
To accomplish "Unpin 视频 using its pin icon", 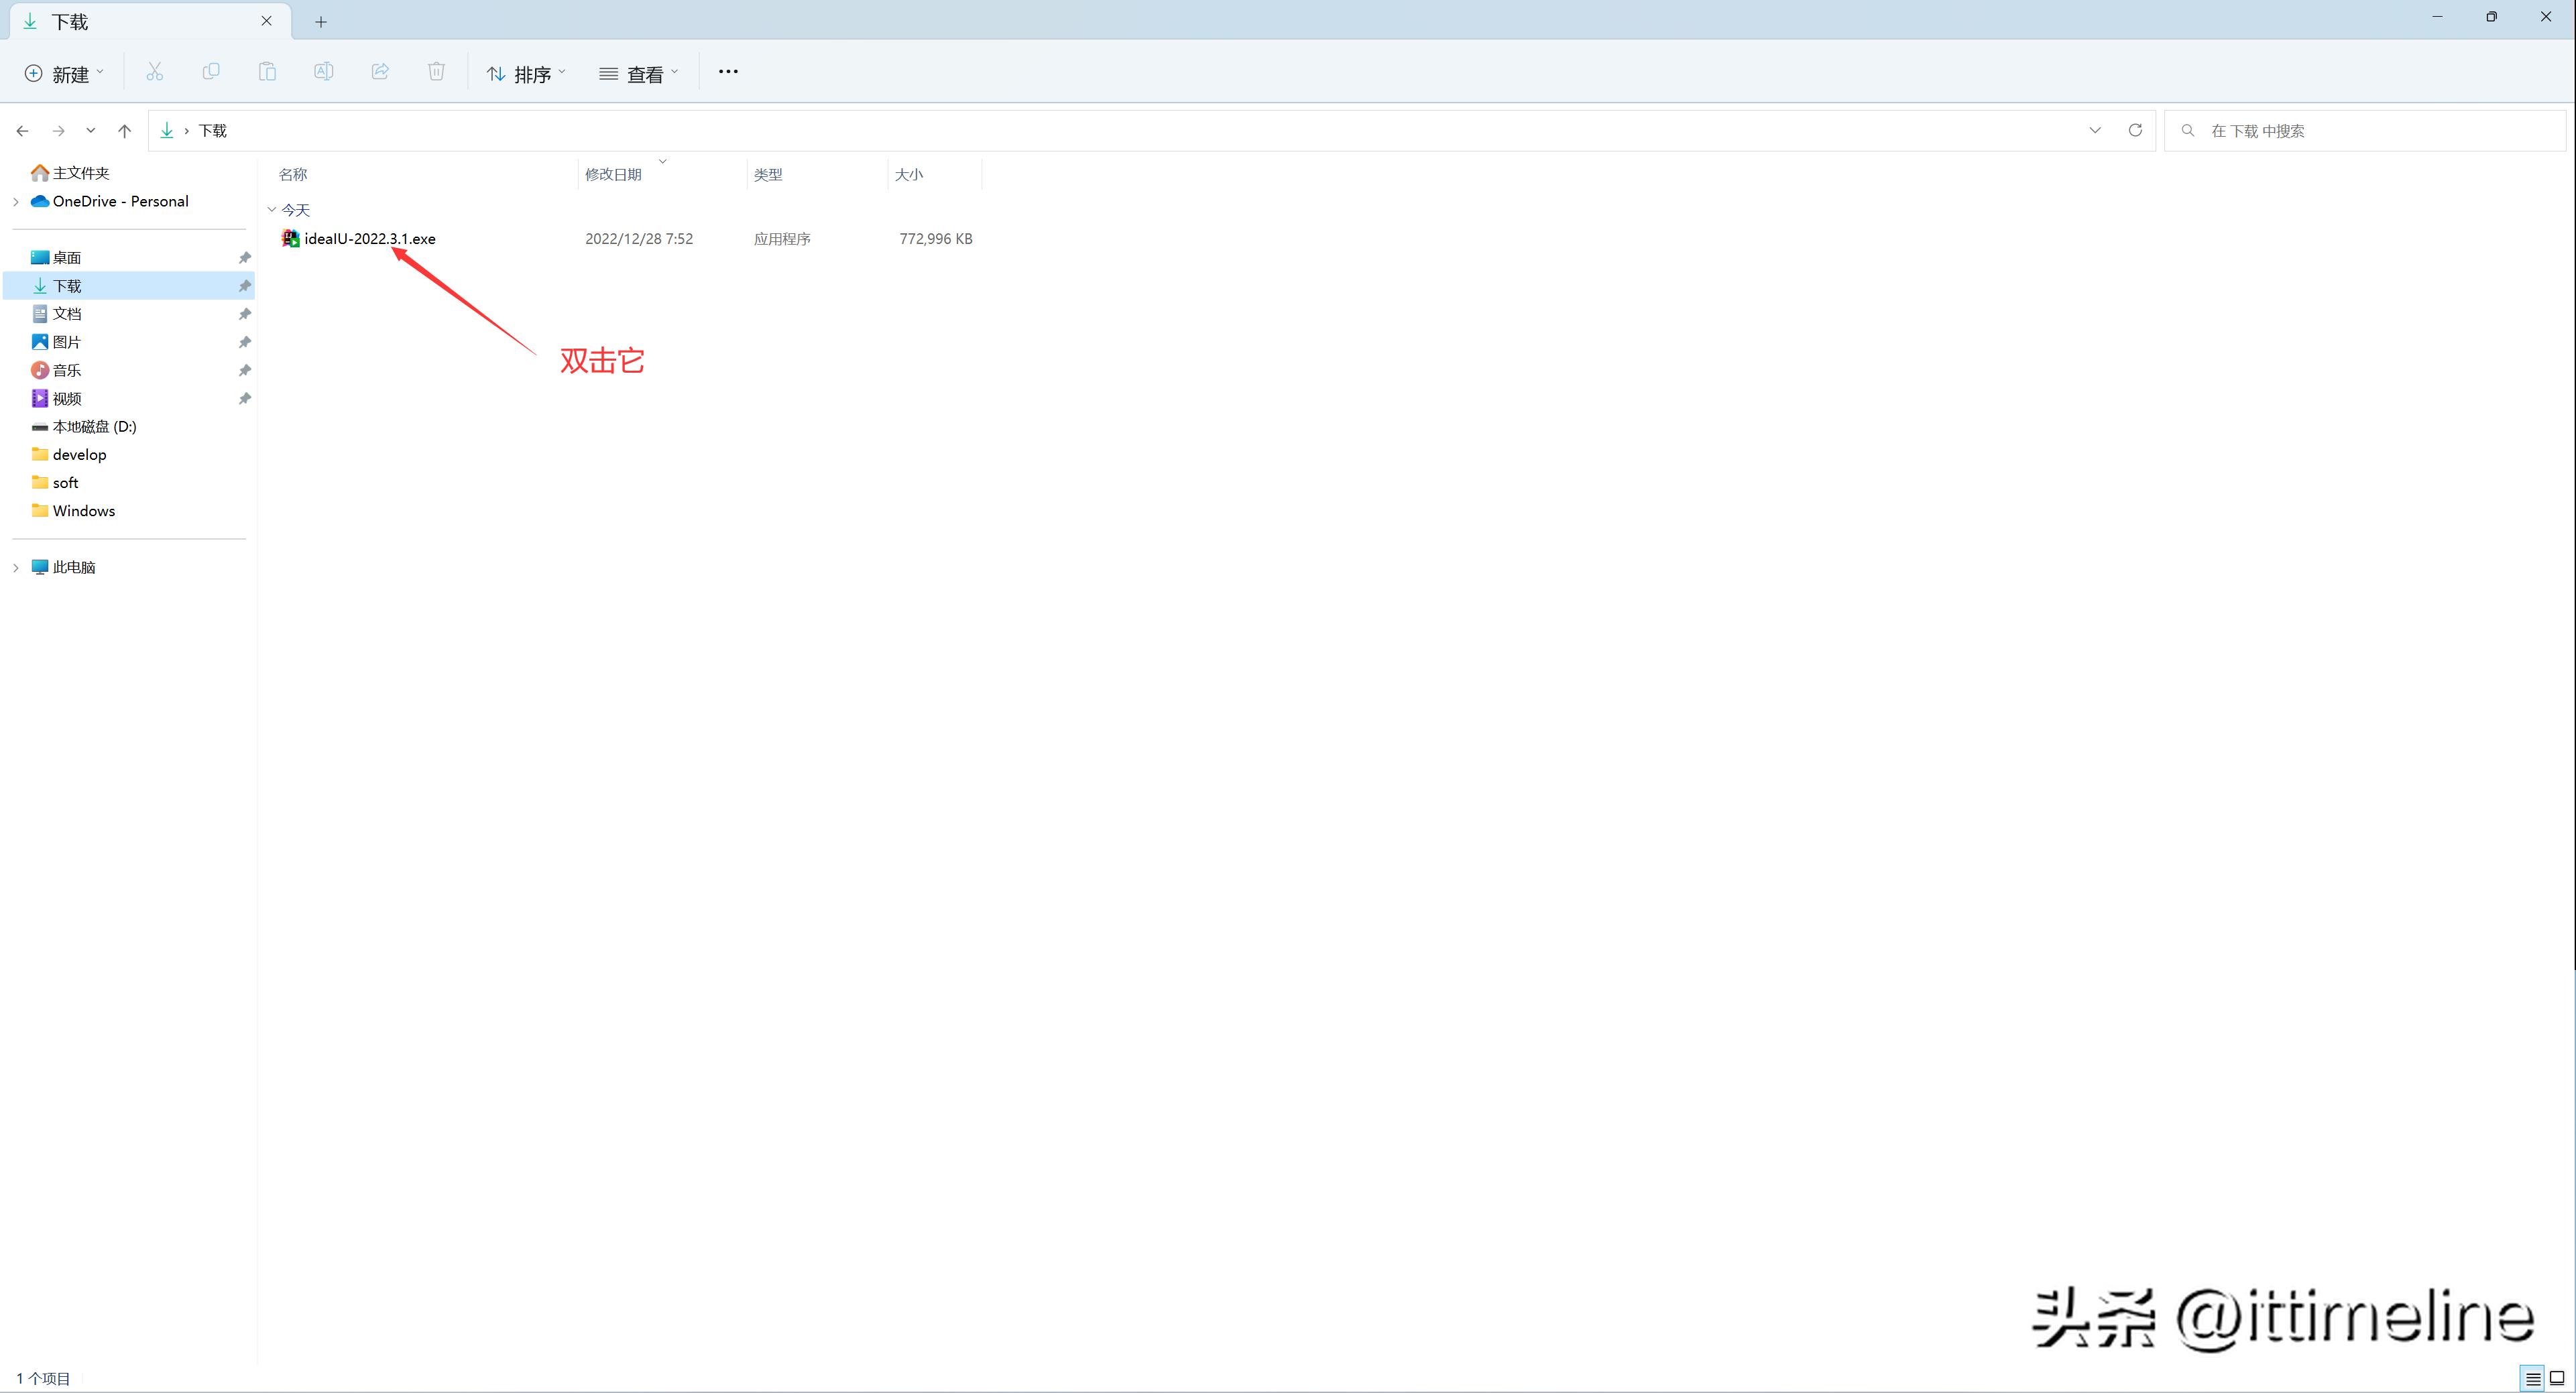I will [x=244, y=398].
